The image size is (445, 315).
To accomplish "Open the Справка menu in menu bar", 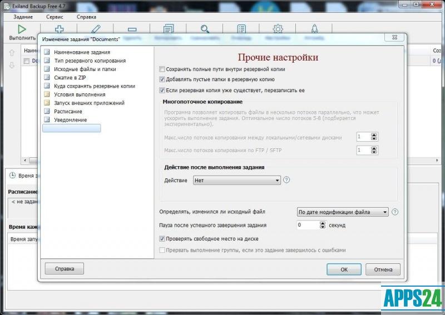I will (x=86, y=17).
